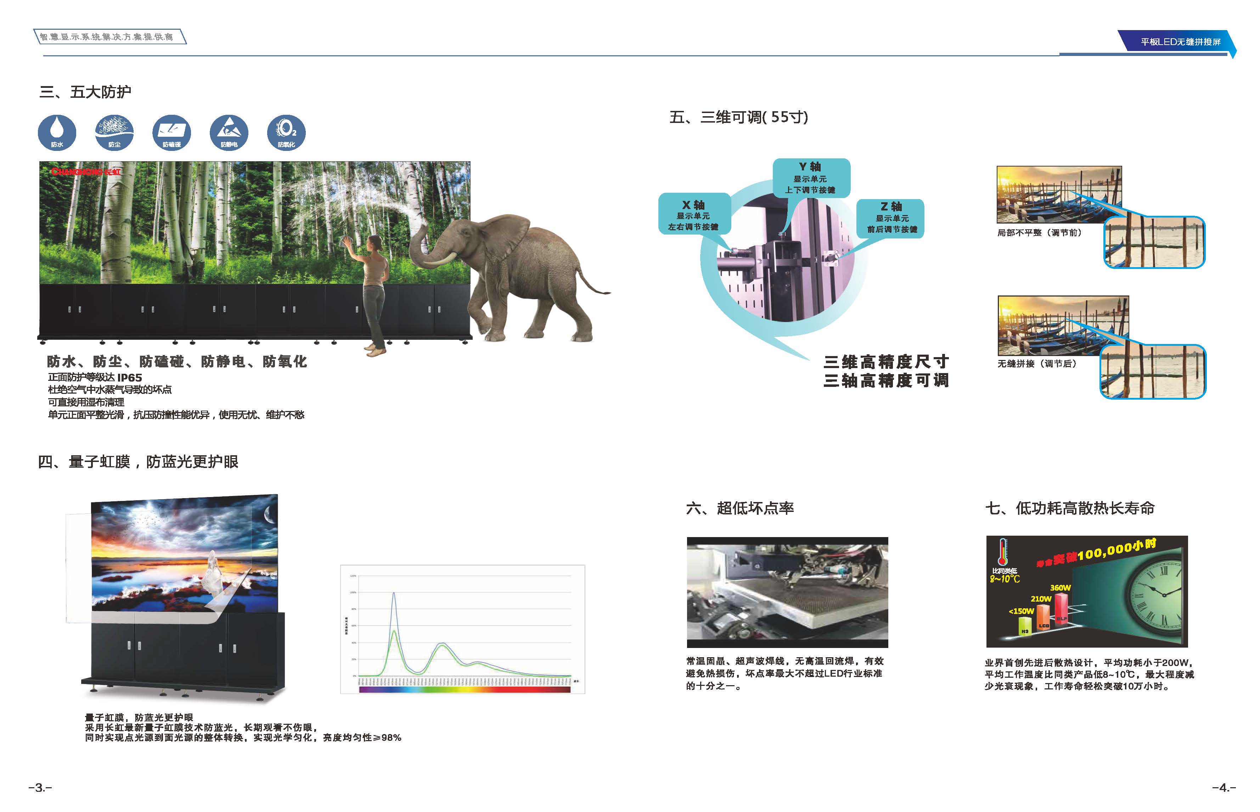Click paragraph starting 常温固晶、超声波焊线
1260x812 pixels.
tap(784, 673)
